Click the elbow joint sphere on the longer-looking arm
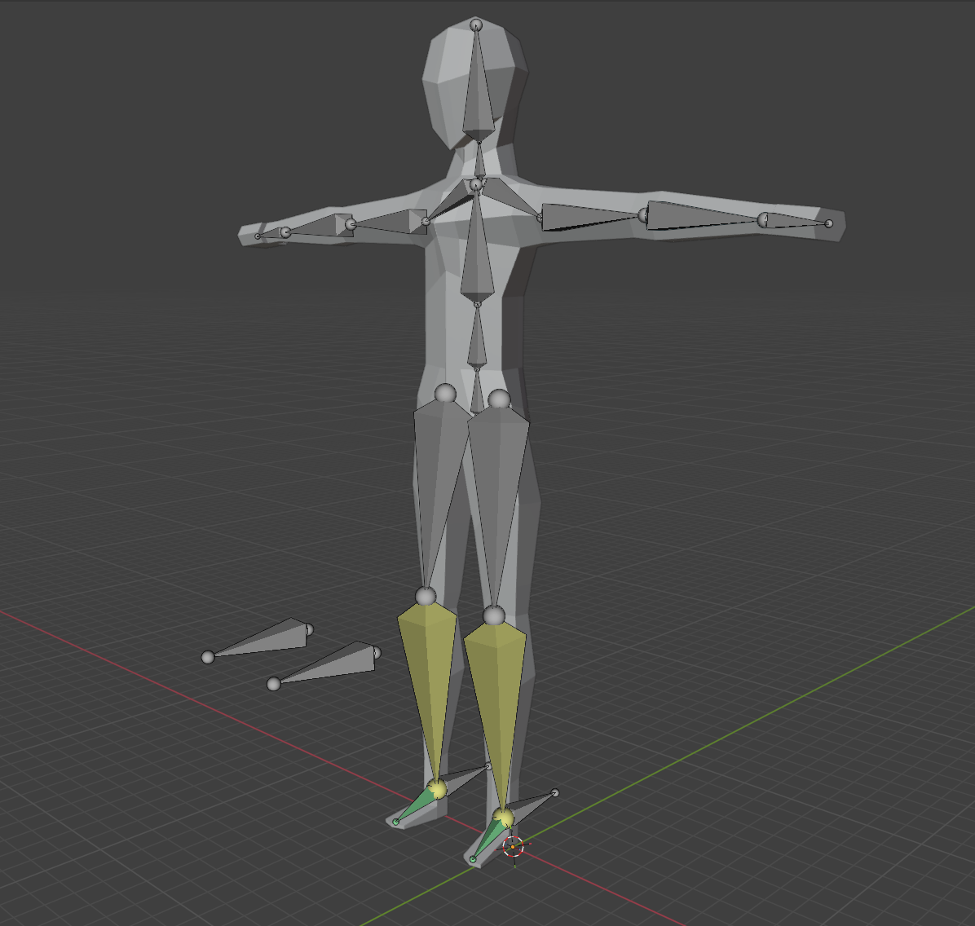Screen dimensions: 975x926 point(644,216)
